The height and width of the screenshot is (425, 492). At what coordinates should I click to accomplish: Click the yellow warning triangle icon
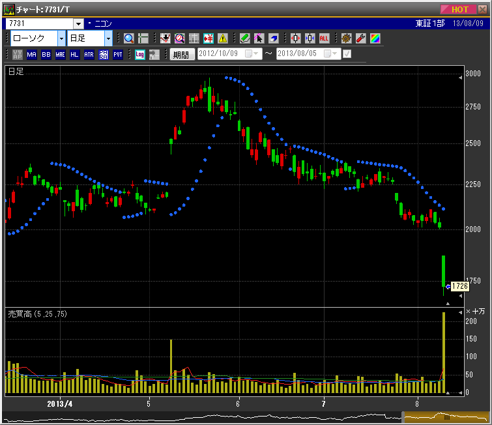click(x=223, y=38)
